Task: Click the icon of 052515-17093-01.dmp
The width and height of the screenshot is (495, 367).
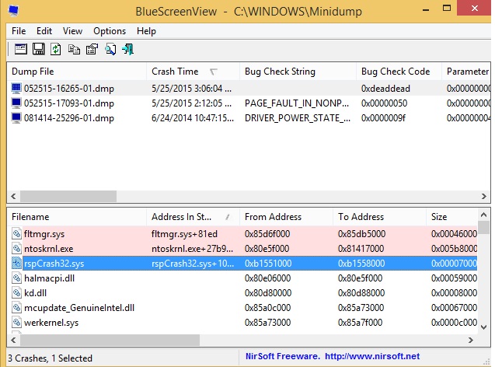Action: (16, 103)
